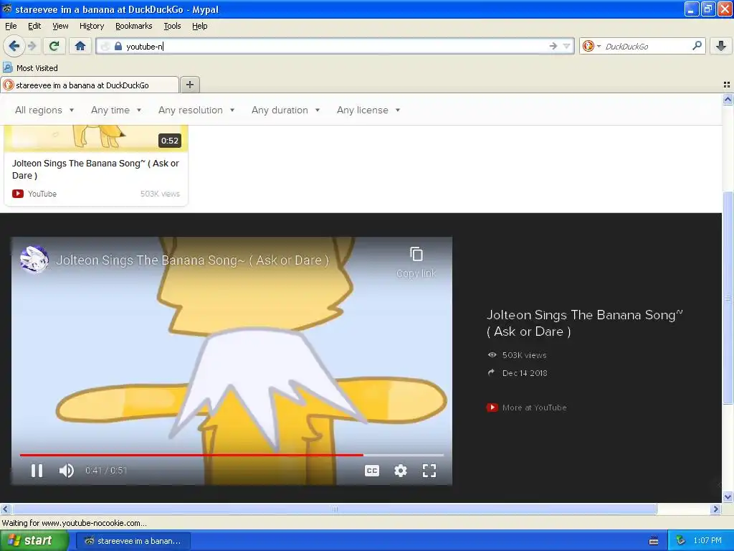The image size is (734, 551).
Task: Open a new tab with plus button
Action: (x=189, y=85)
